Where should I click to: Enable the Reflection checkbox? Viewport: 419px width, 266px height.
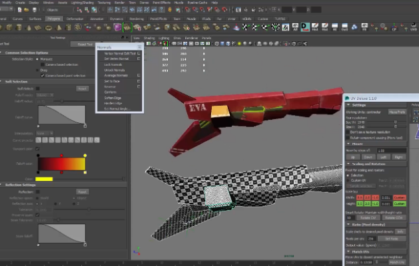[38, 192]
